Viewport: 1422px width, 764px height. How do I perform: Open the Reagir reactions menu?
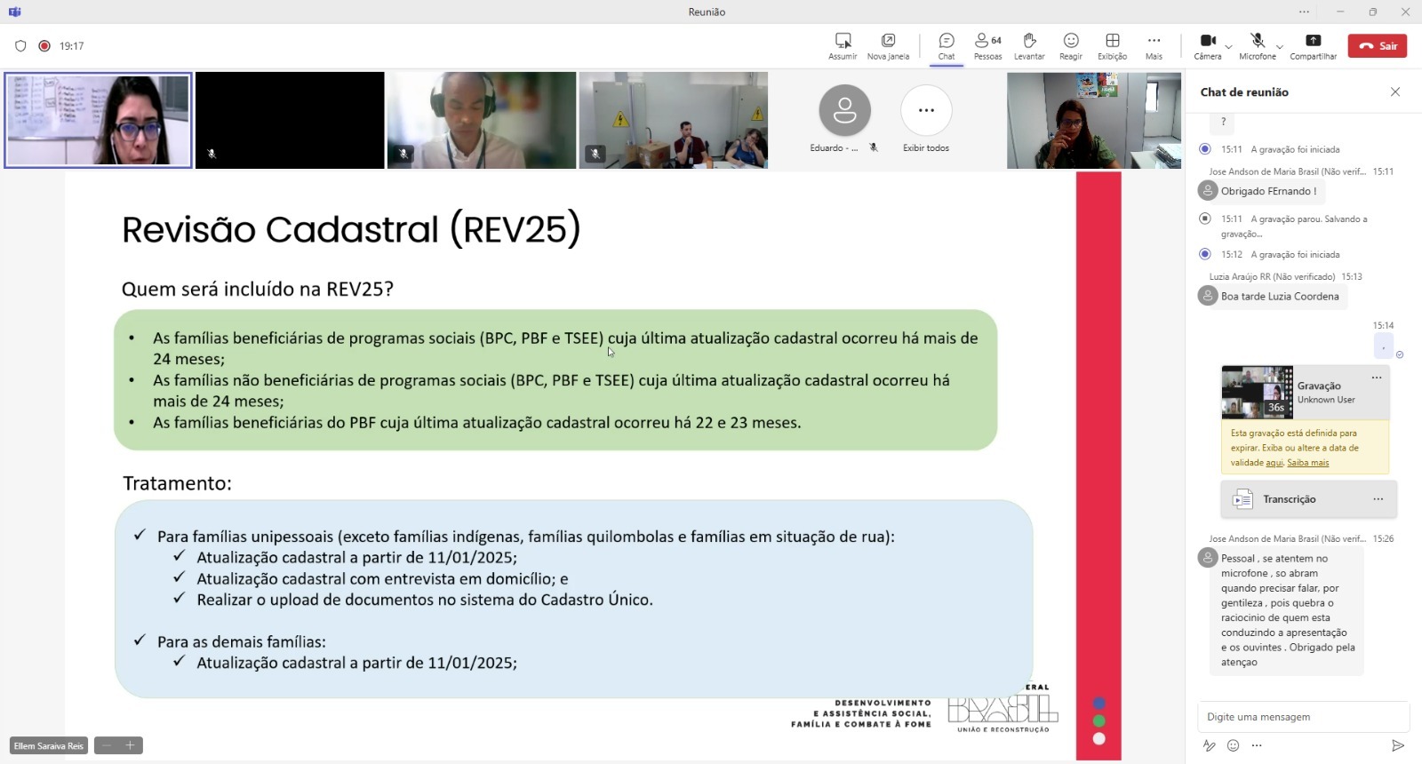1071,45
